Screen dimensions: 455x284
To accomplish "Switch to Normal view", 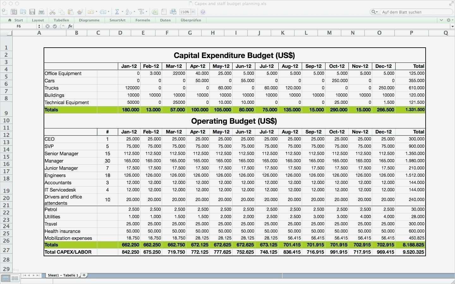I will tap(6, 278).
